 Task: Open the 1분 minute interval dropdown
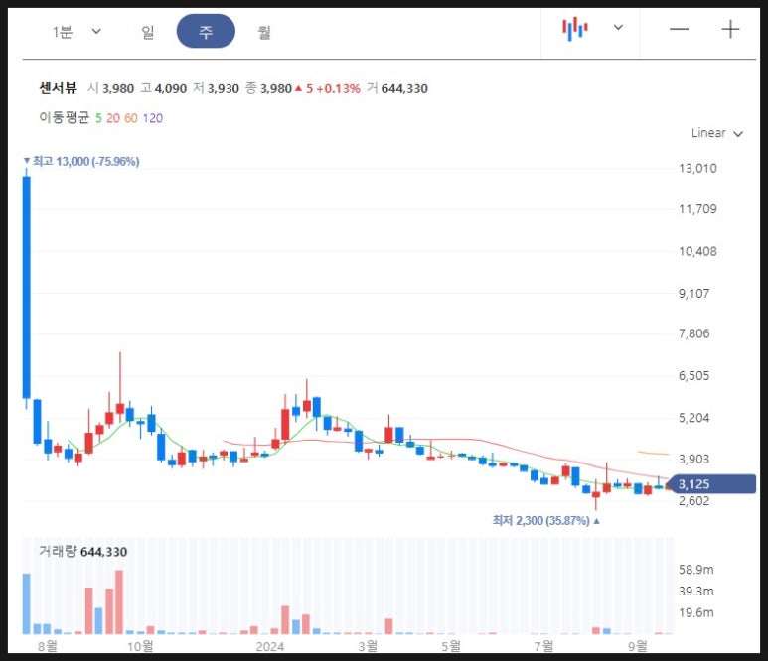tap(77, 32)
